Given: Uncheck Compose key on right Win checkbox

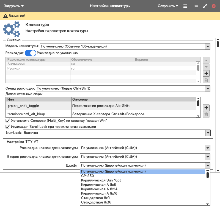Looking at the screenshot, I should click(8, 121).
